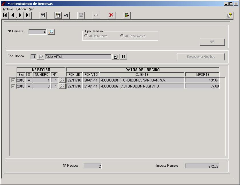
Task: Click the Importe Remesa total field
Action: coord(202,166)
